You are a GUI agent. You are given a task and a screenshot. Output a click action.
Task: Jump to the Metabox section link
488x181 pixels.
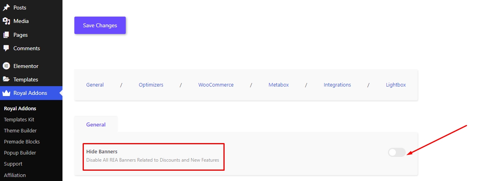279,85
